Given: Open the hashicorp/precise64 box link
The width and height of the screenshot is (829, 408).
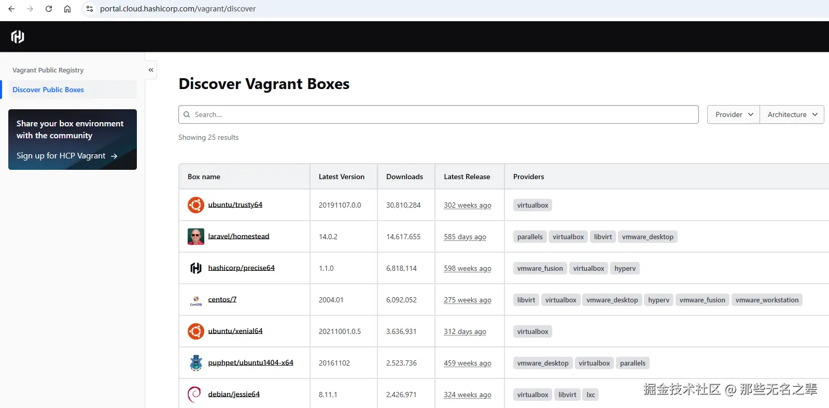Looking at the screenshot, I should tap(241, 268).
